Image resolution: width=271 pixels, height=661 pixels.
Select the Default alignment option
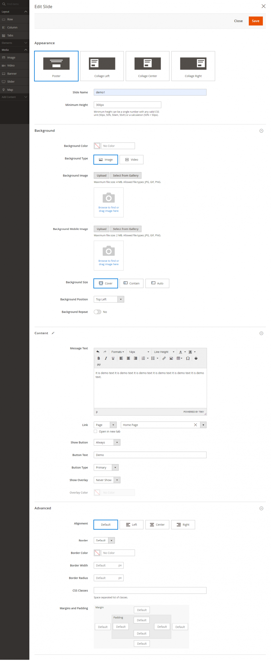pos(106,525)
